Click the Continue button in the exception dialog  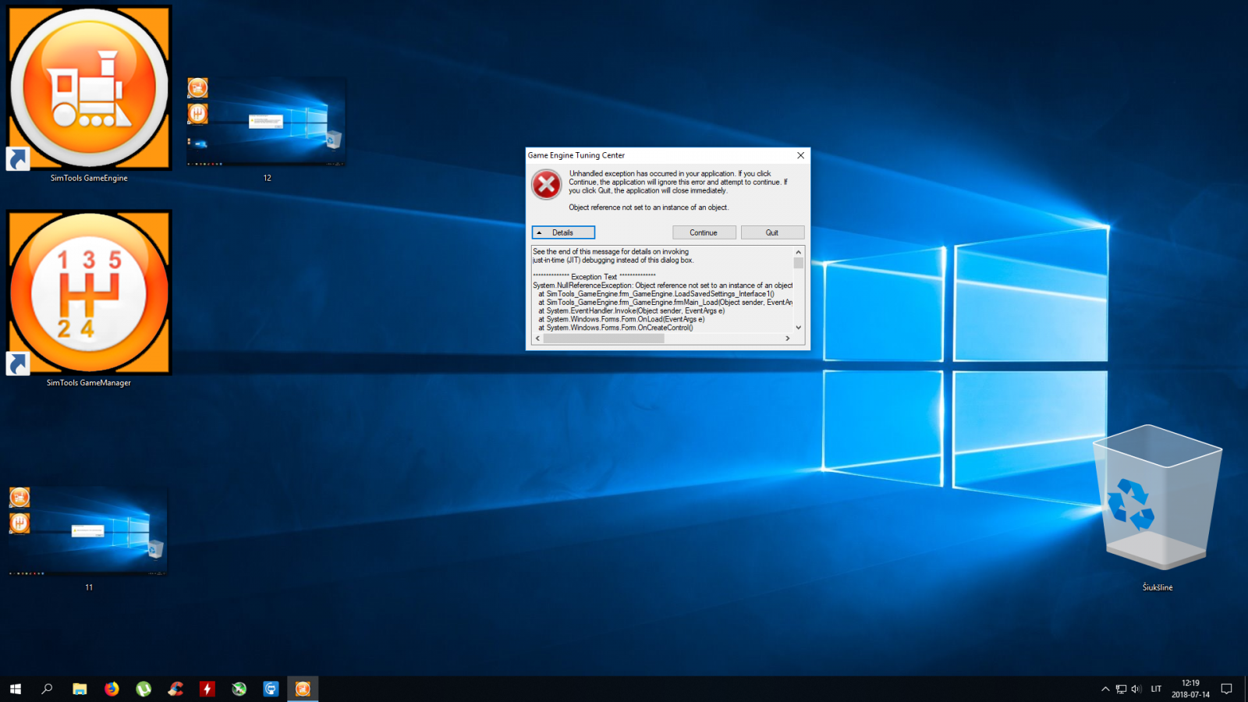pos(704,232)
